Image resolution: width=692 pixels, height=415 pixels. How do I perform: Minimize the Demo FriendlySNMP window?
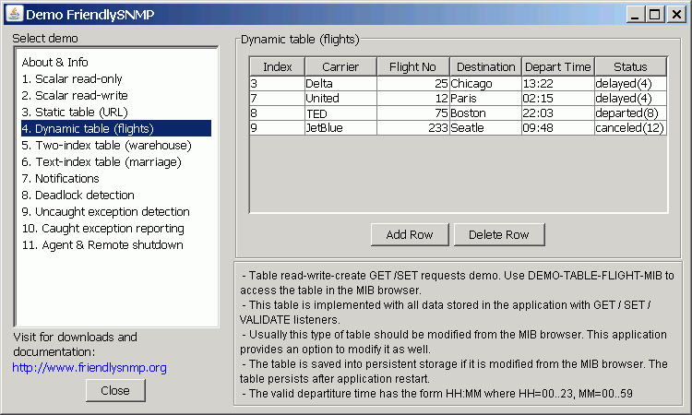pyautogui.click(x=635, y=15)
